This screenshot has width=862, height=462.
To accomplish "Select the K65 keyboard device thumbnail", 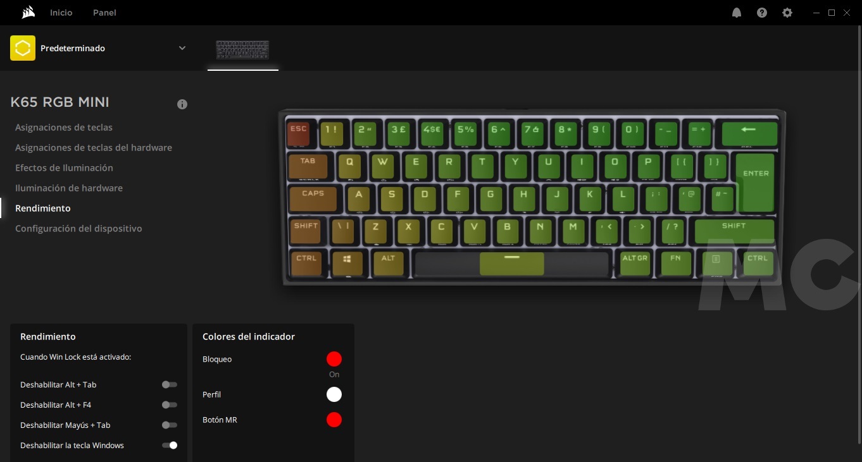I will [242, 50].
